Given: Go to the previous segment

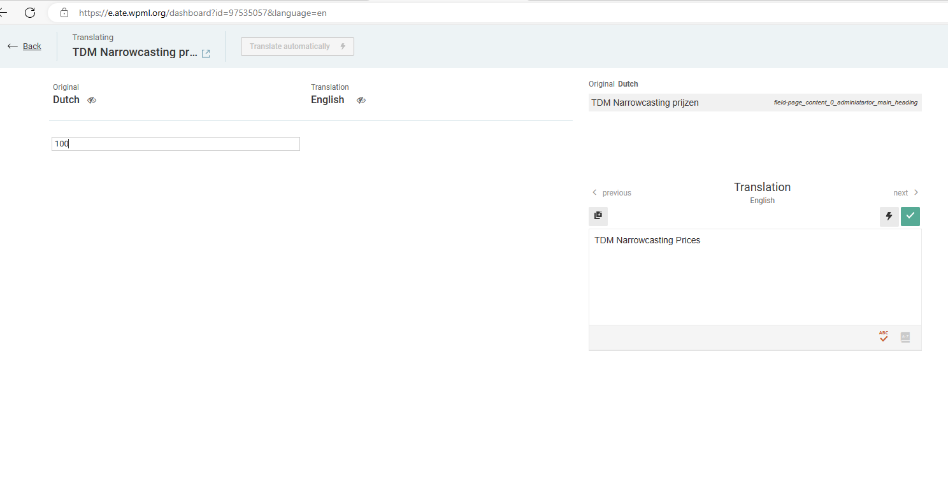Looking at the screenshot, I should pyautogui.click(x=612, y=192).
